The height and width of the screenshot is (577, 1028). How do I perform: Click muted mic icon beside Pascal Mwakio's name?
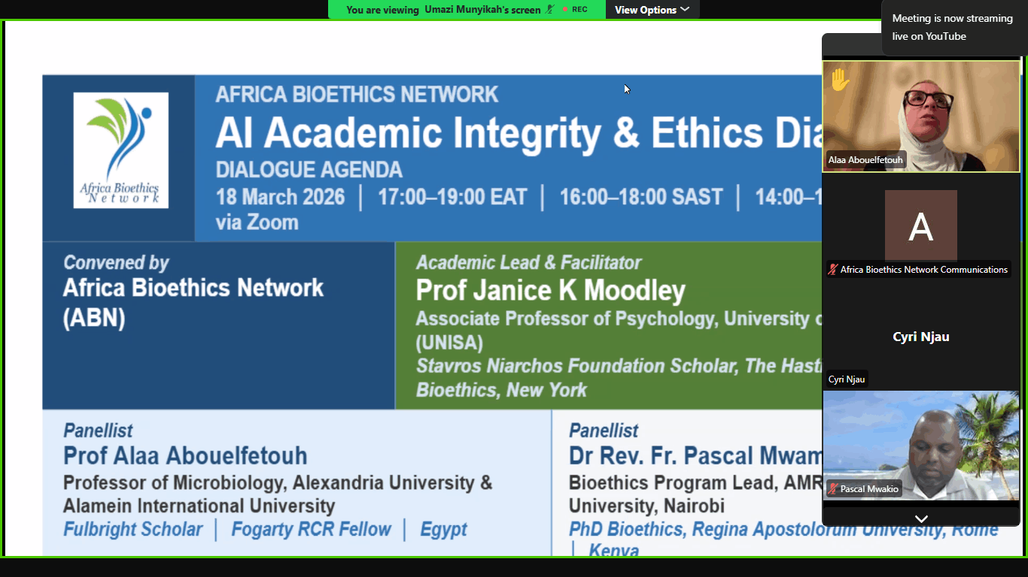click(833, 489)
